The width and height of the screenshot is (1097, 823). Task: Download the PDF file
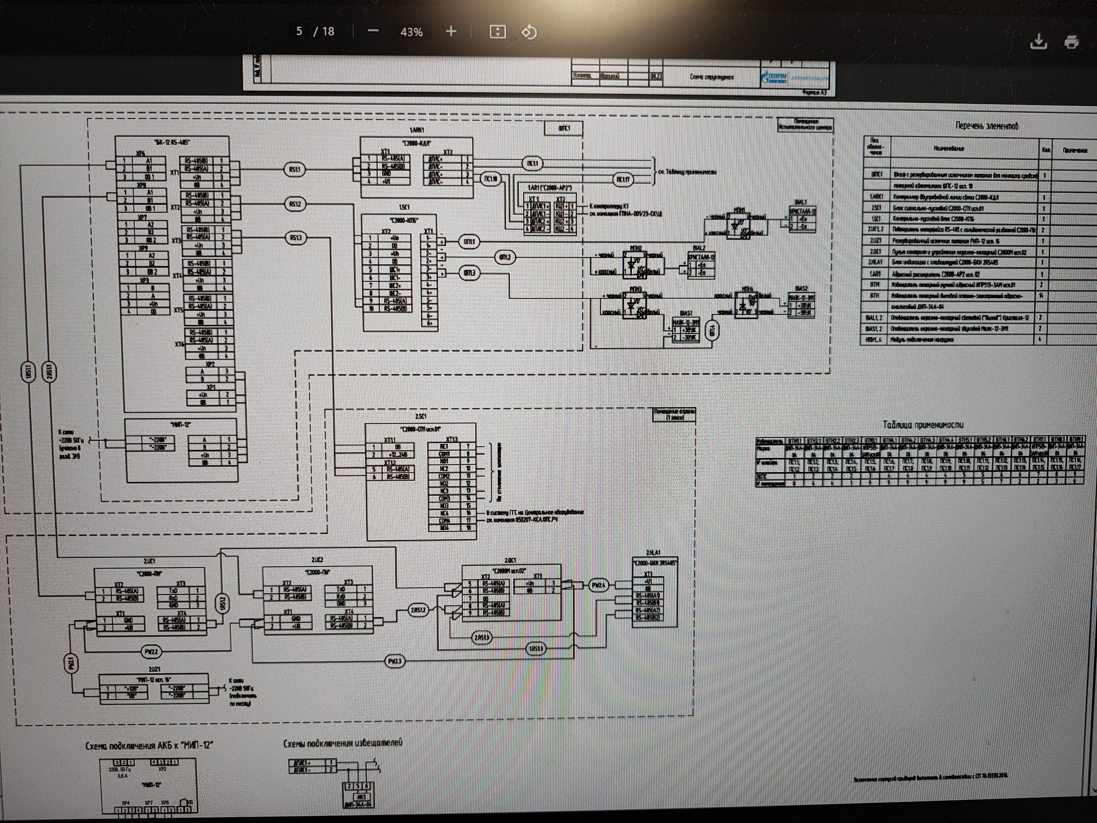tap(1039, 42)
